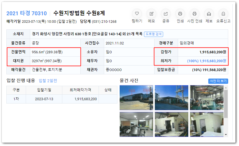The width and height of the screenshot is (239, 146).
Task: Click the 공유 share icon
Action: [x=166, y=14]
